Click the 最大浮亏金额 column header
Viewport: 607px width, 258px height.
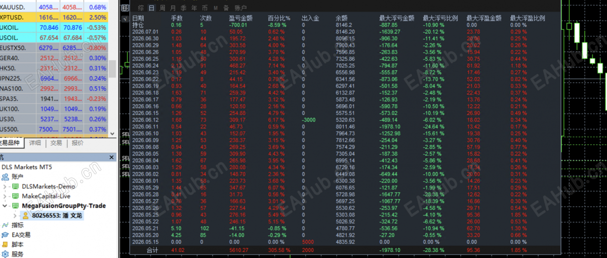397,18
